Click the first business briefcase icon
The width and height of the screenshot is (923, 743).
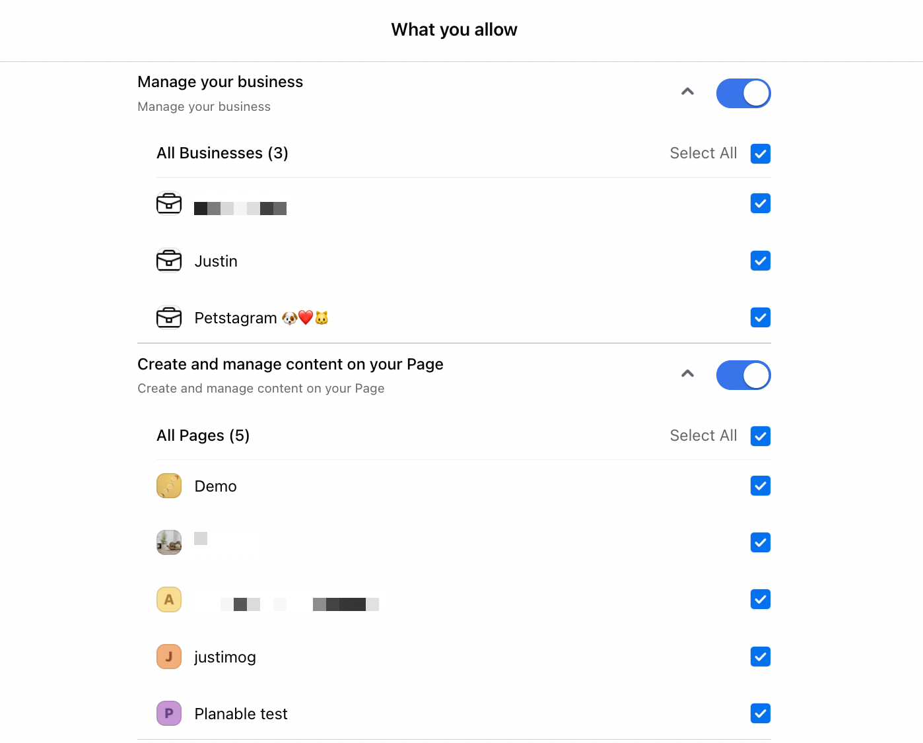click(169, 203)
